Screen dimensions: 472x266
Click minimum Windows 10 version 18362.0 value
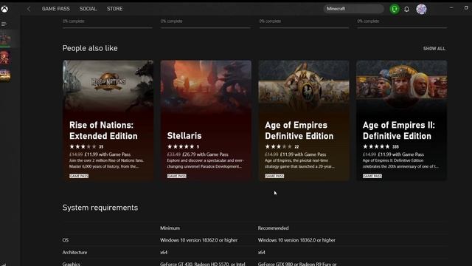tap(198, 240)
